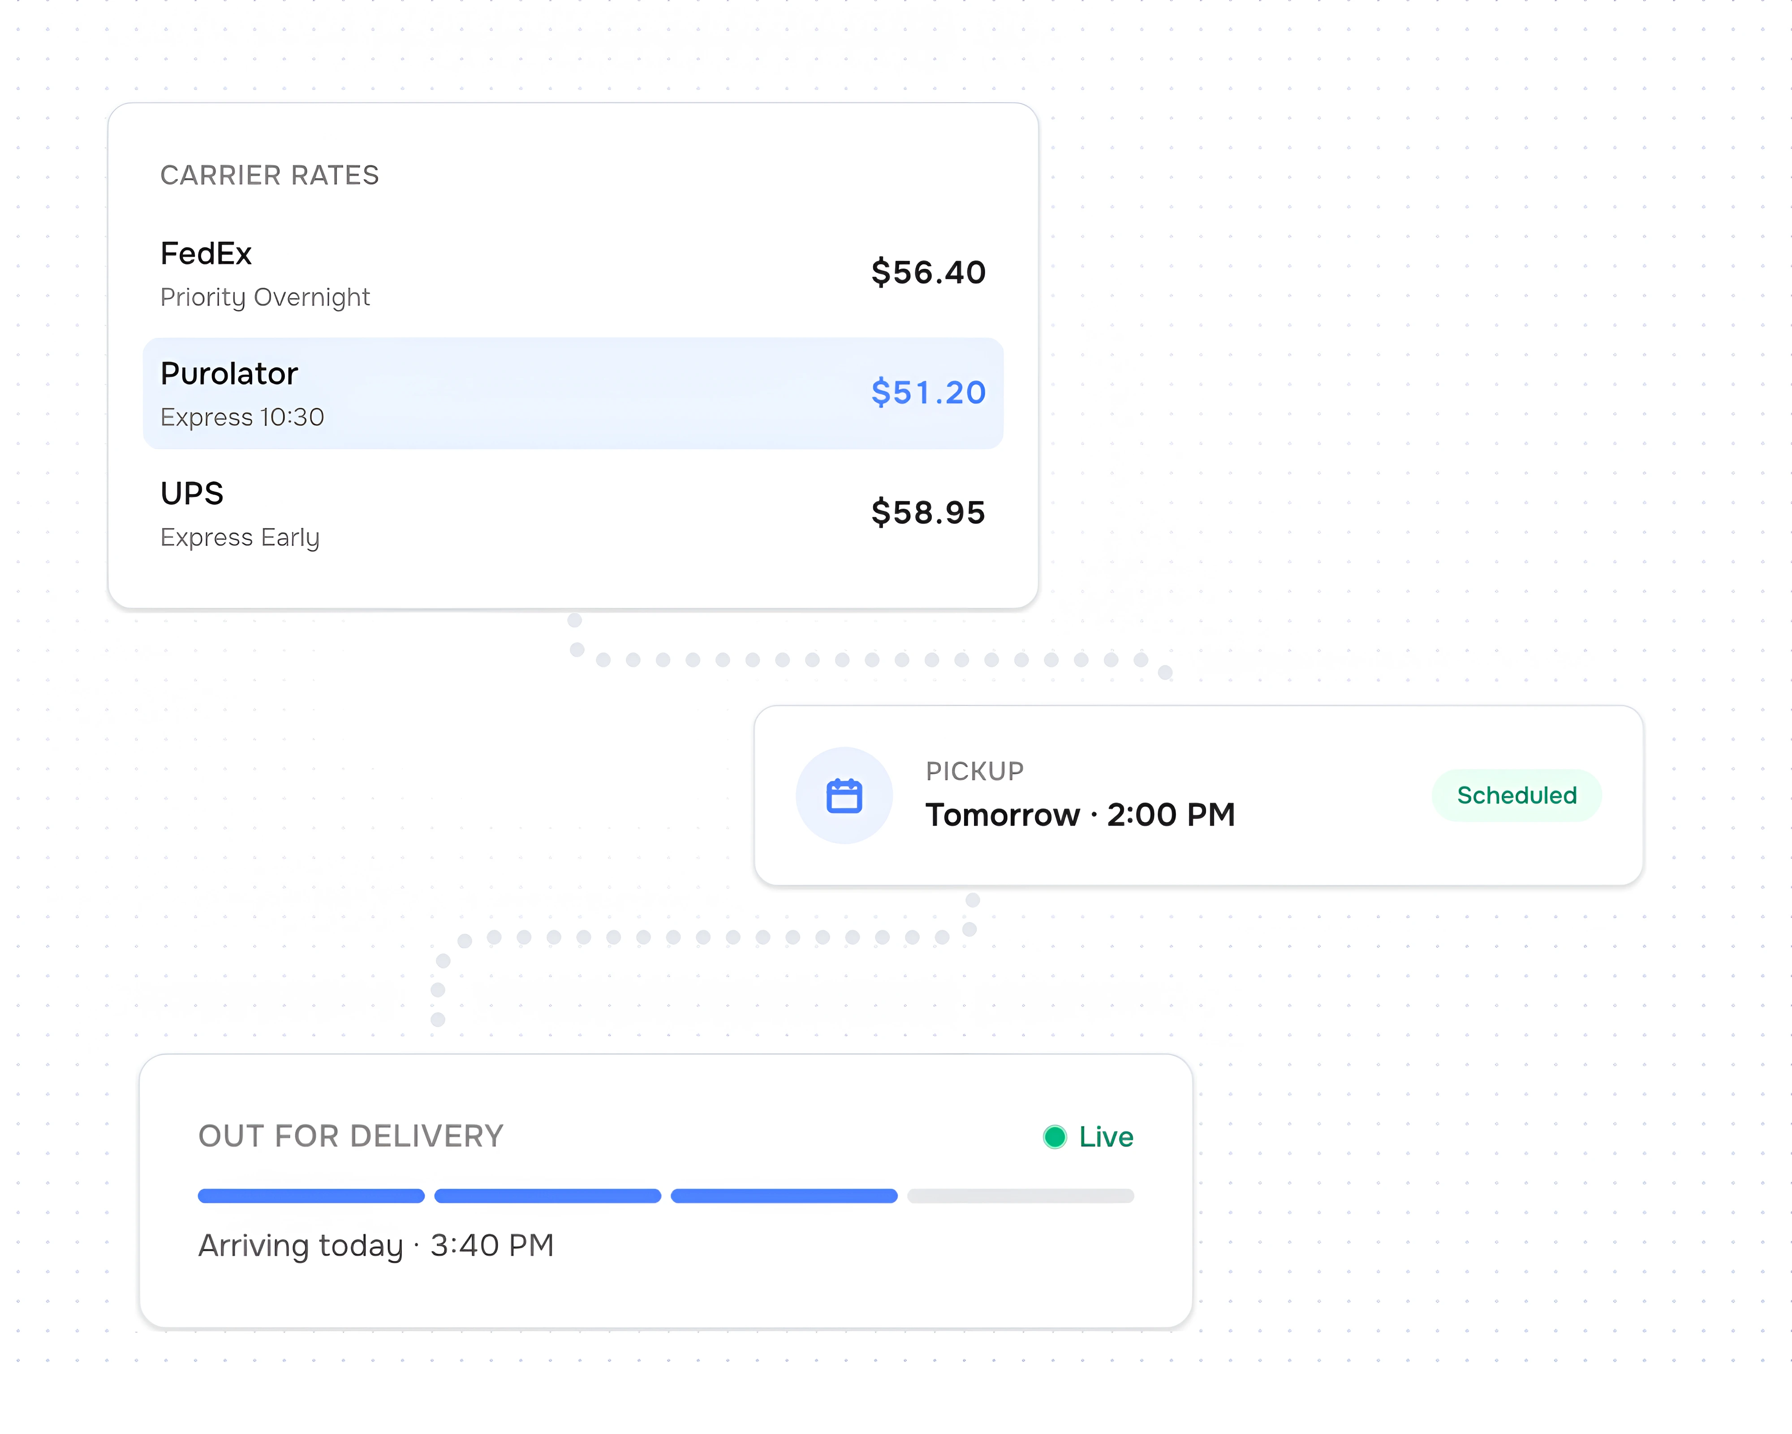Select the FedEx carrier rate row

pos(573,273)
